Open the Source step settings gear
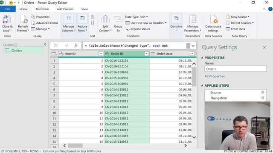 (263, 92)
